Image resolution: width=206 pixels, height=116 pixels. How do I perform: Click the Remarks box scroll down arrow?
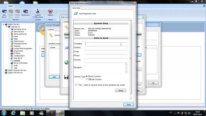tap(126, 72)
